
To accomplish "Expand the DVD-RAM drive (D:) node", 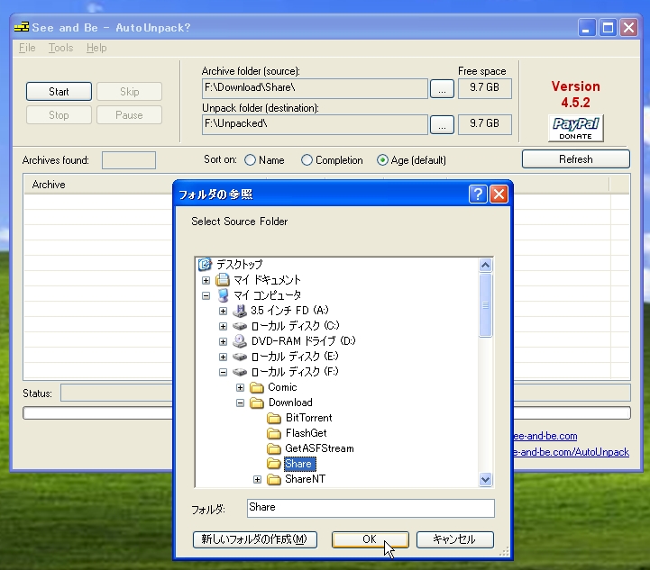I will coord(223,341).
